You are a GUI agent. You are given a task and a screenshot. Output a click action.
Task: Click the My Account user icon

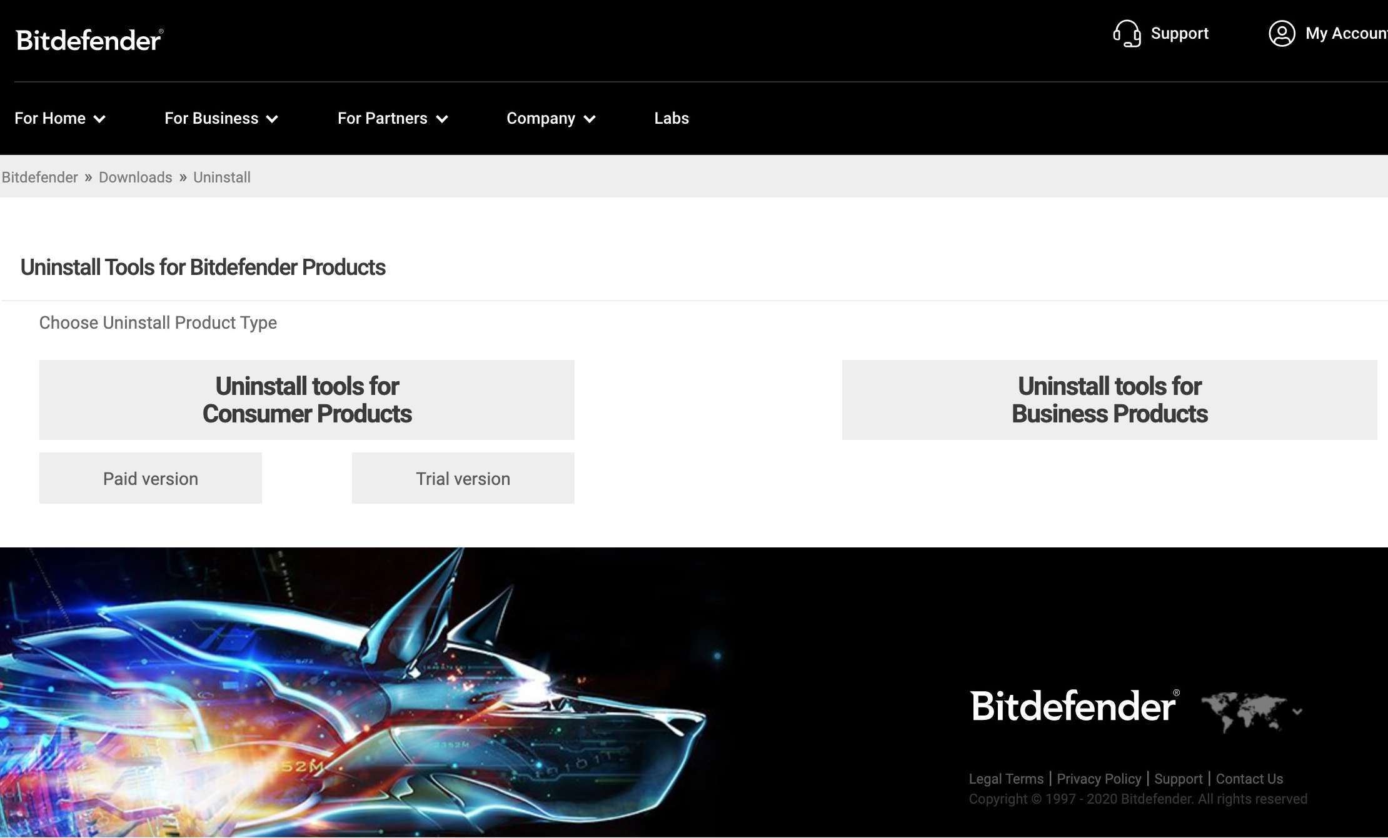pyautogui.click(x=1282, y=34)
